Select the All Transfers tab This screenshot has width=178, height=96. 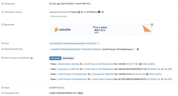pos(55,58)
